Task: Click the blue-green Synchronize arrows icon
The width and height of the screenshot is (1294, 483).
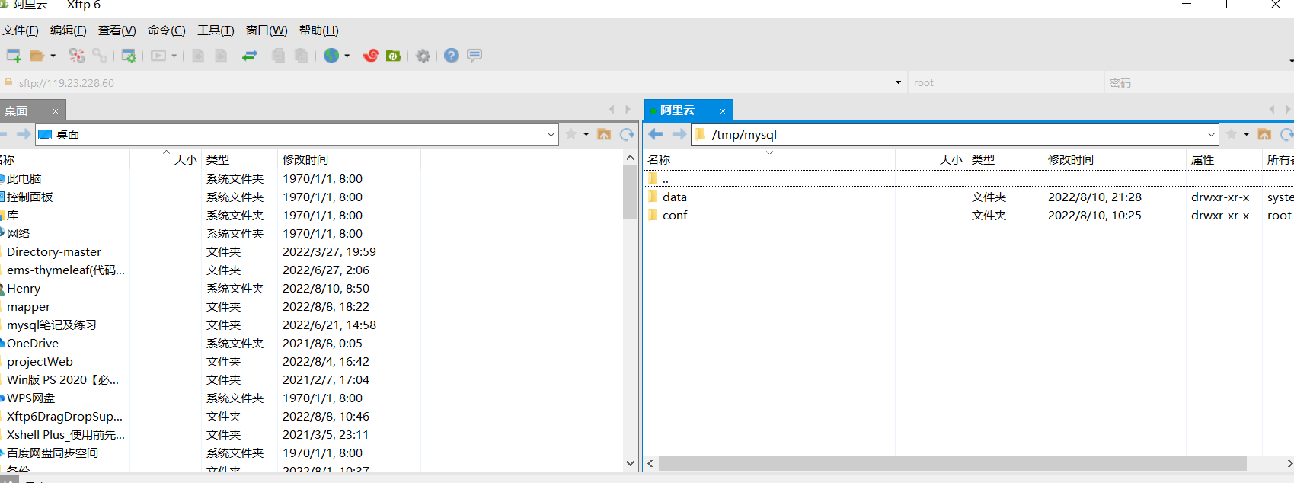Action: click(x=250, y=56)
